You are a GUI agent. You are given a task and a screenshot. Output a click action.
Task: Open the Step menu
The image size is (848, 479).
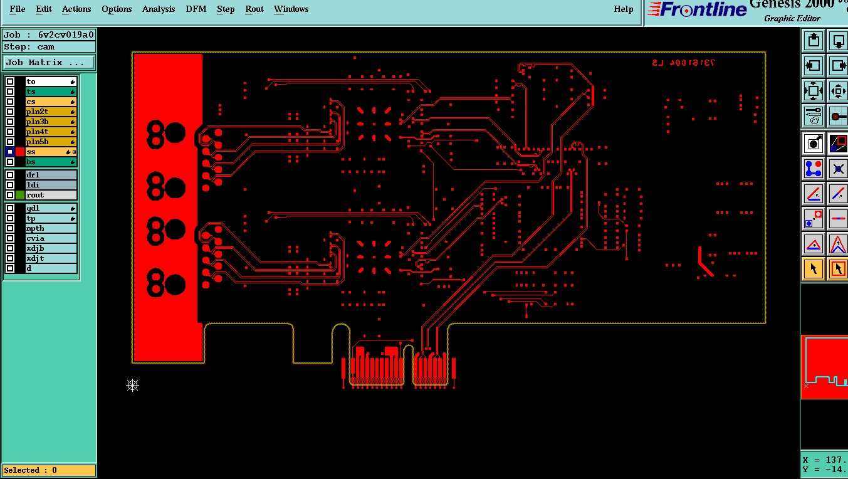click(x=226, y=9)
